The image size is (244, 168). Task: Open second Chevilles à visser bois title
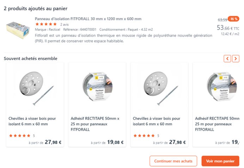[156, 121]
